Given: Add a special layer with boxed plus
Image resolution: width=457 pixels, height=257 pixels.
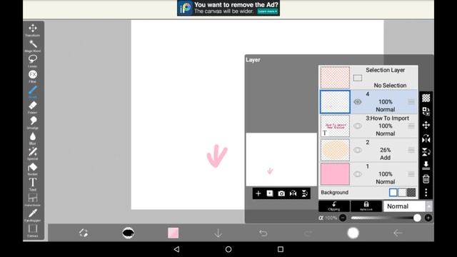Looking at the screenshot, I should [x=270, y=193].
